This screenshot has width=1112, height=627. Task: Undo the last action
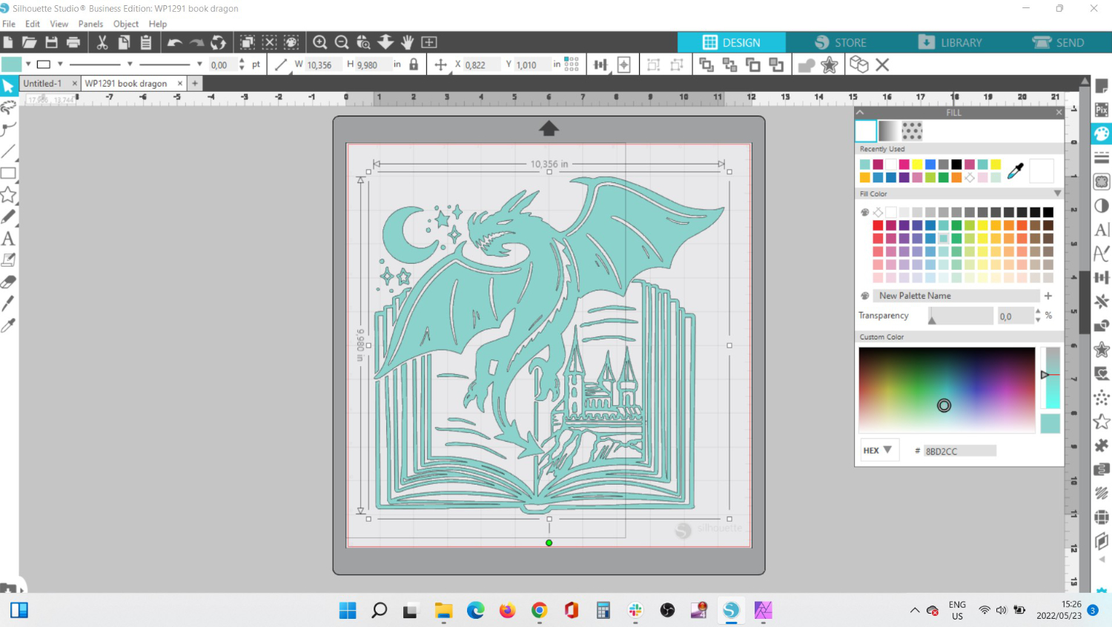tap(175, 42)
